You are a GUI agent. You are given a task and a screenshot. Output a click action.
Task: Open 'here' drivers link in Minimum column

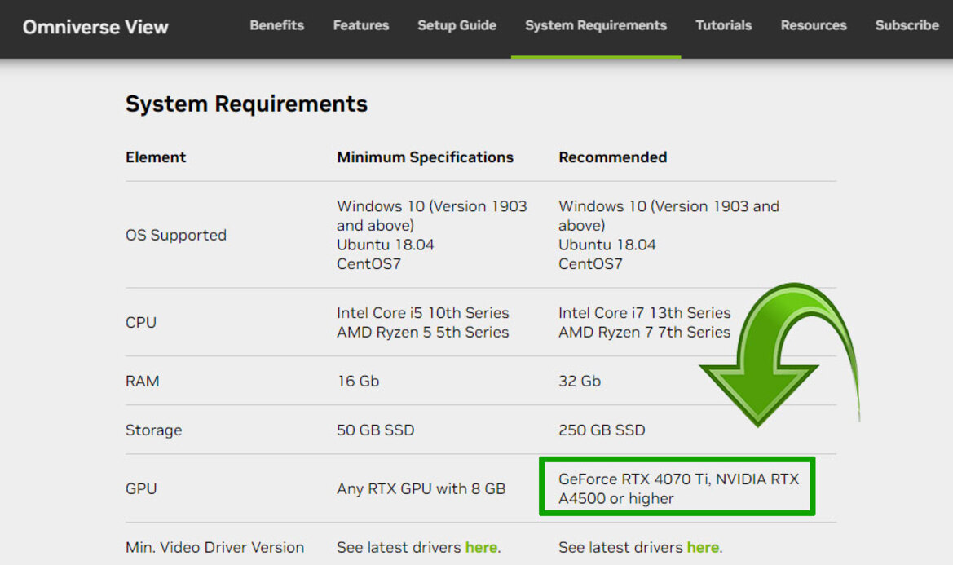click(481, 547)
